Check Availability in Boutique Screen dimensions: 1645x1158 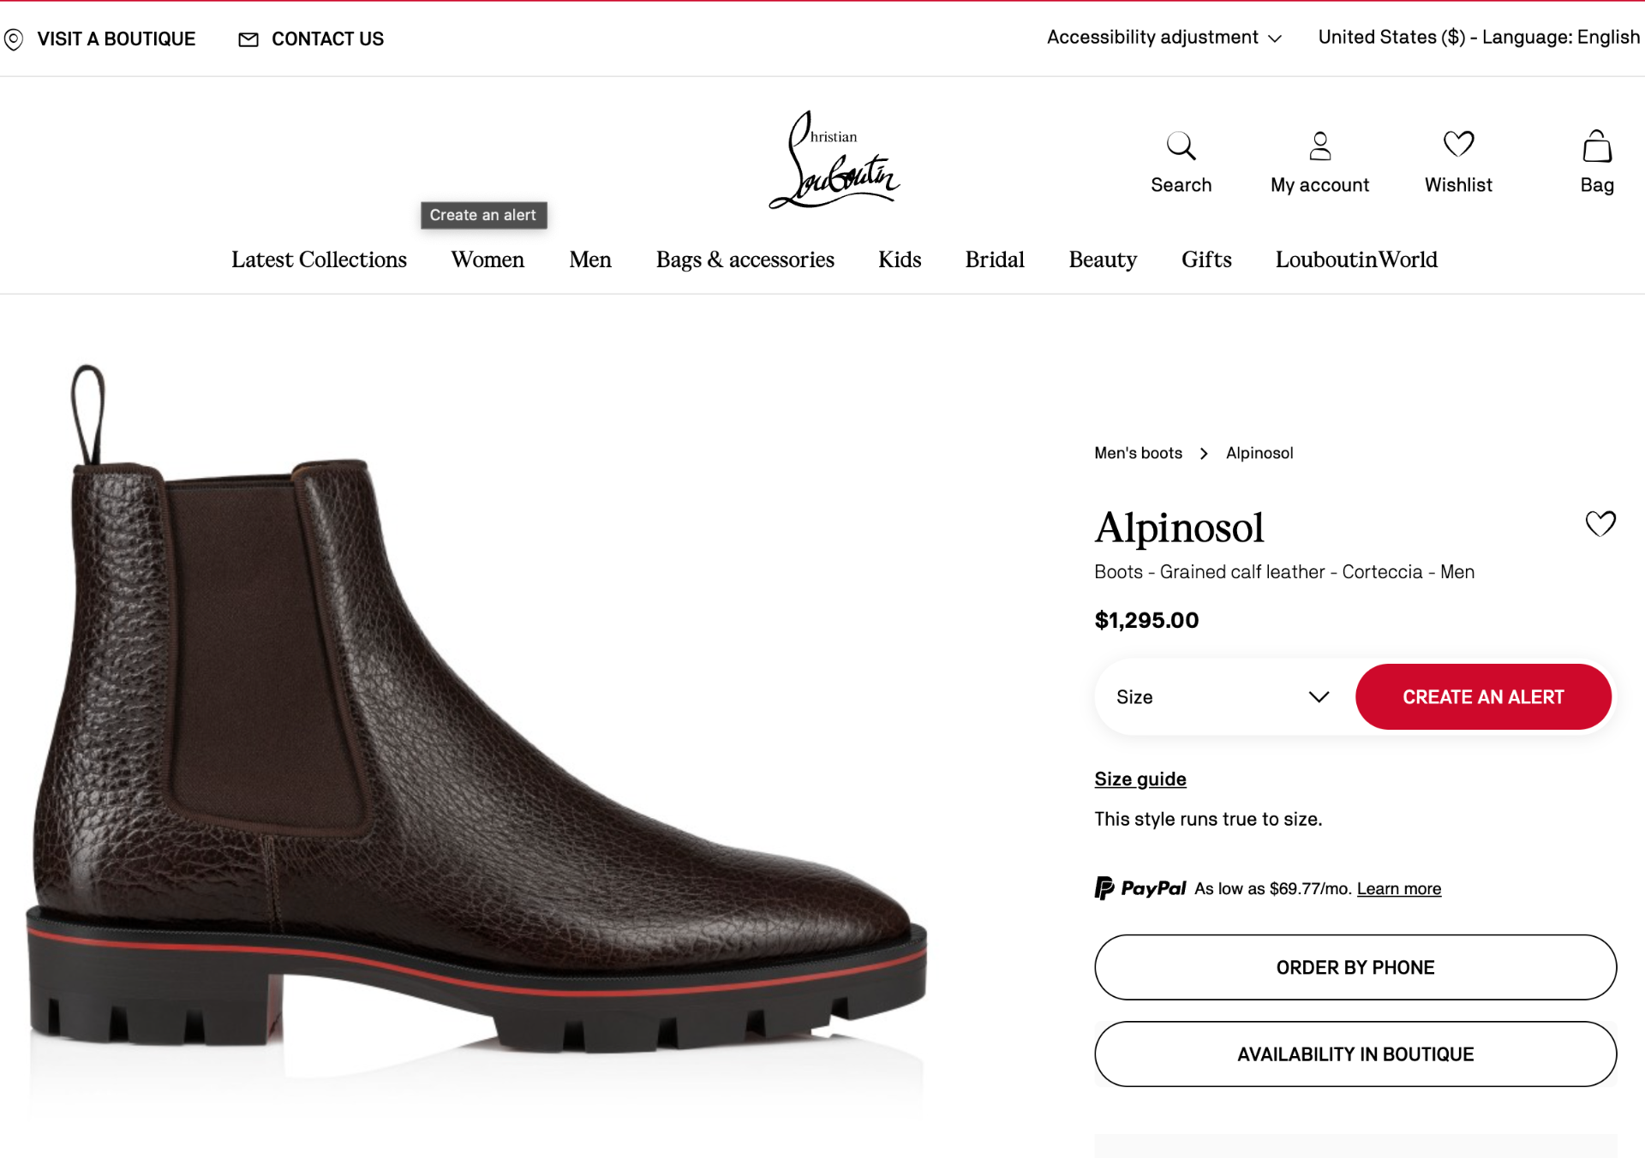(x=1354, y=1054)
